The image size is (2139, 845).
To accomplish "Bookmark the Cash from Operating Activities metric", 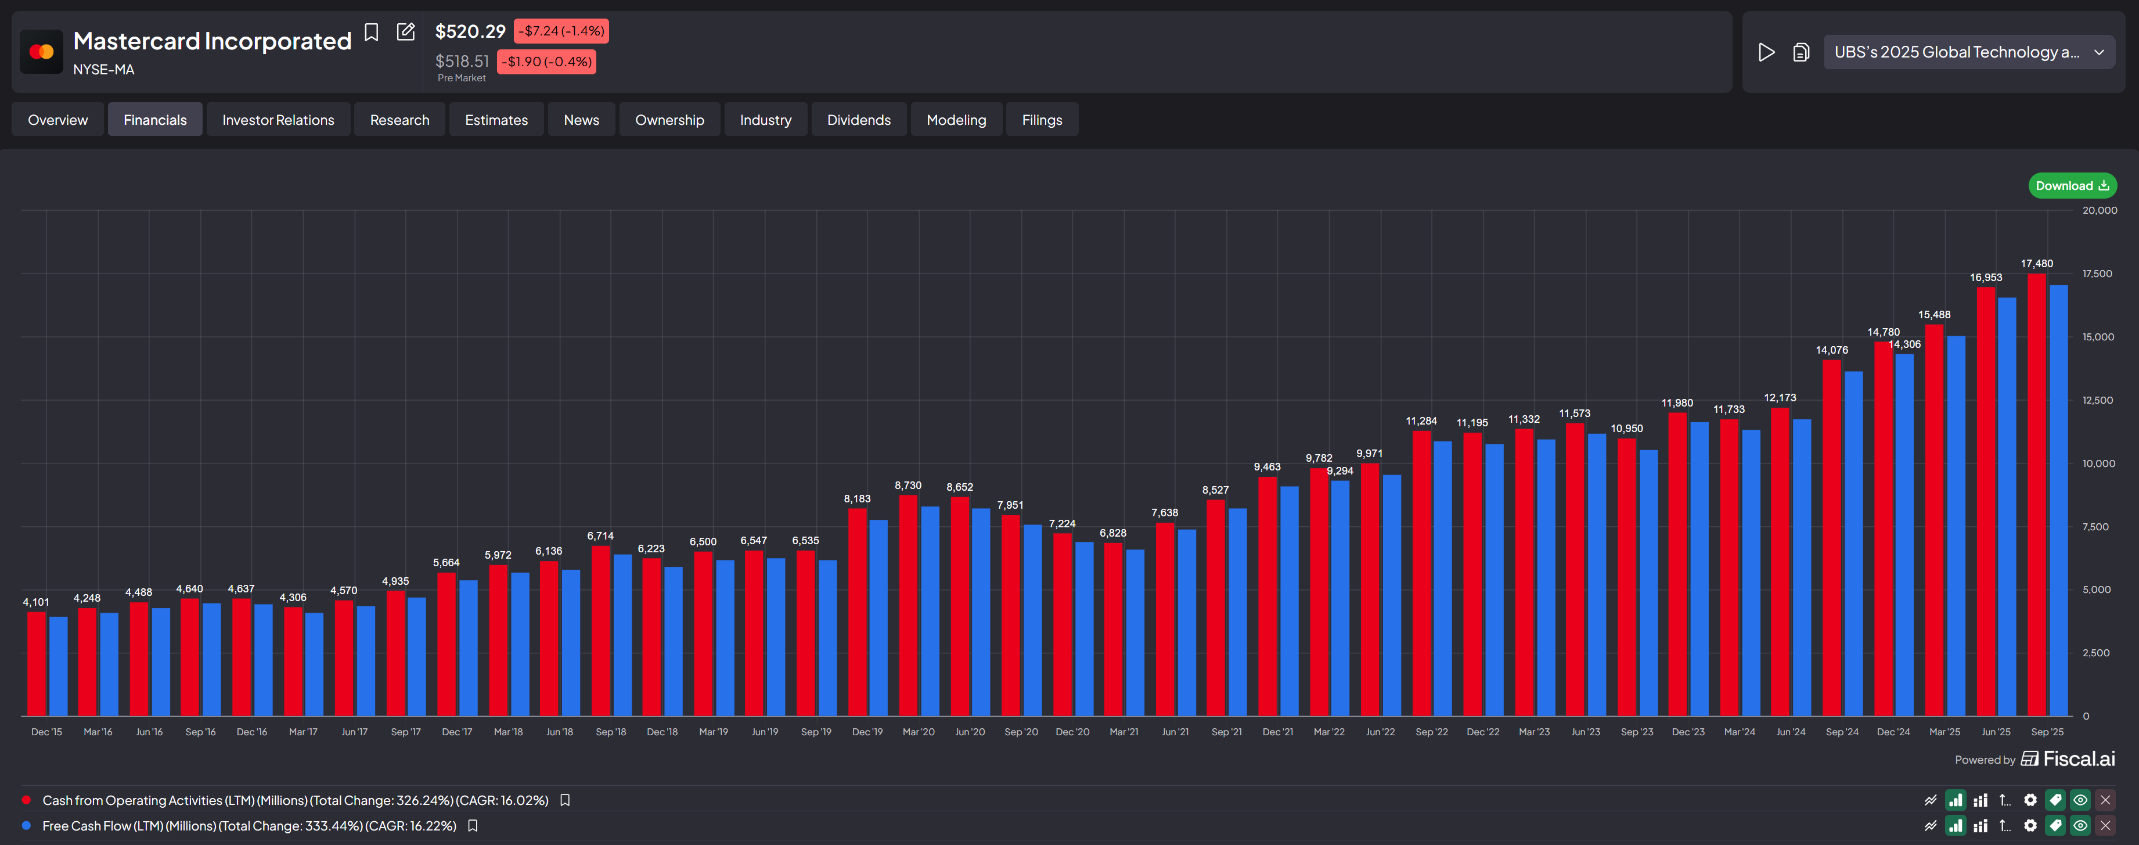I will pyautogui.click(x=564, y=800).
